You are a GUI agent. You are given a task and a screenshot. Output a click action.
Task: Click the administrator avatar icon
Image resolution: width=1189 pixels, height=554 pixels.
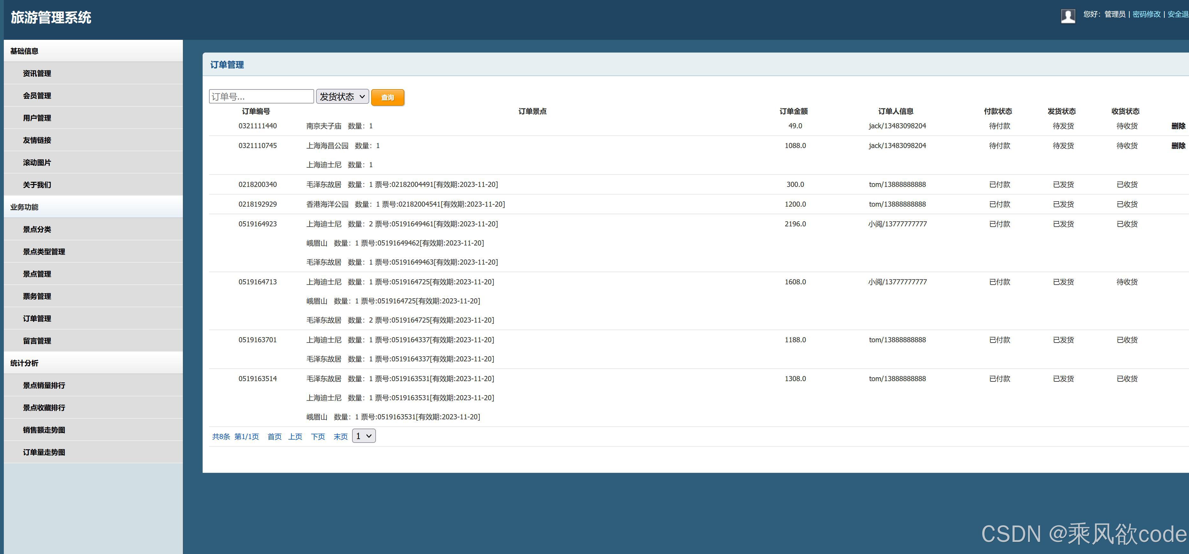1068,16
